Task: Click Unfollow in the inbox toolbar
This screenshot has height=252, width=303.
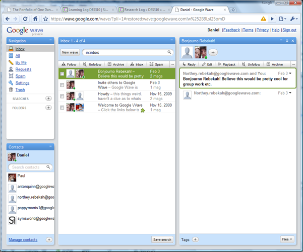Action: point(92,64)
